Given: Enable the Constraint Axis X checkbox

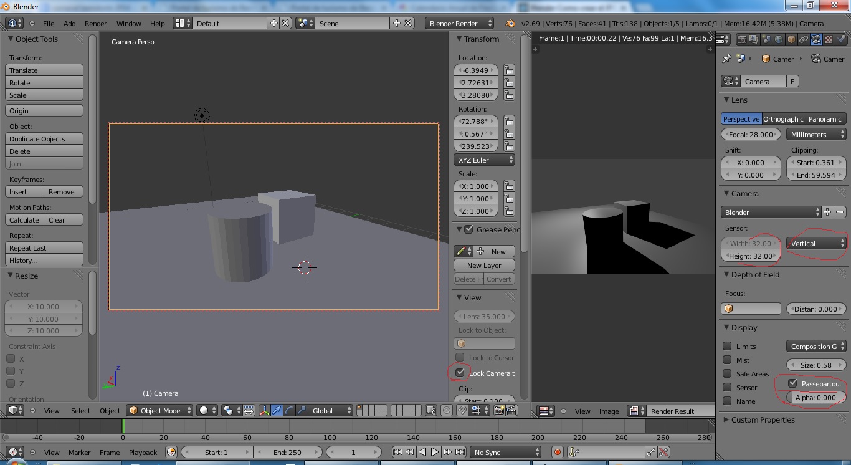Looking at the screenshot, I should pos(11,358).
